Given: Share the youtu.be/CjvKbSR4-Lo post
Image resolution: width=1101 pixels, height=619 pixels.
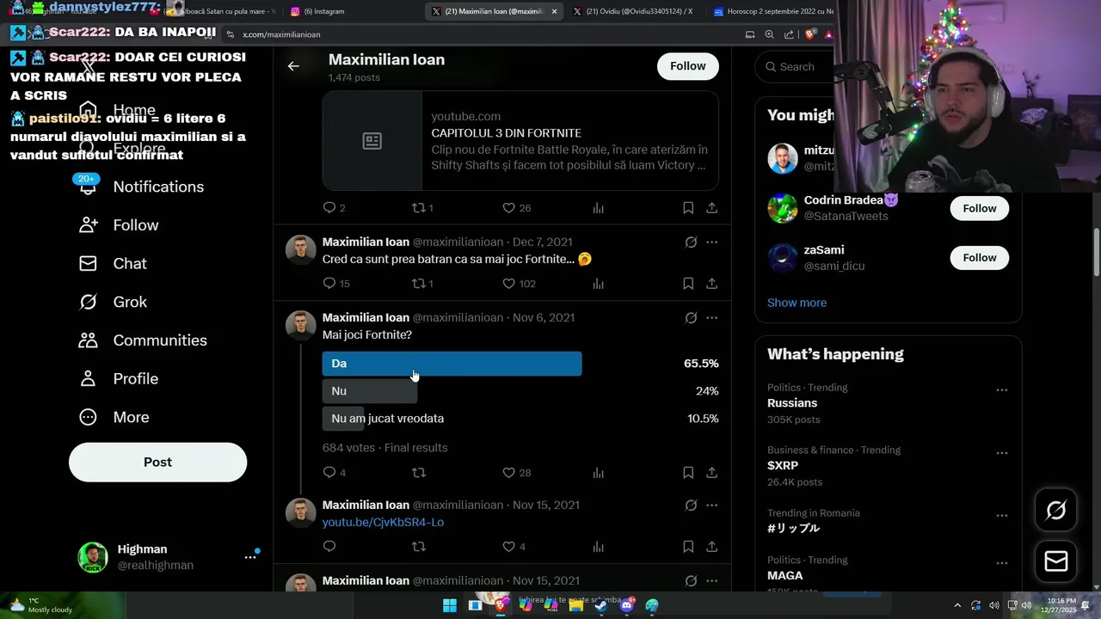Looking at the screenshot, I should point(712,547).
